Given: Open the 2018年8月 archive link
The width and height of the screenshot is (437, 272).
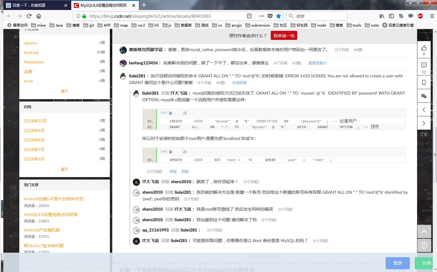Looking at the screenshot, I should click(x=34, y=140).
